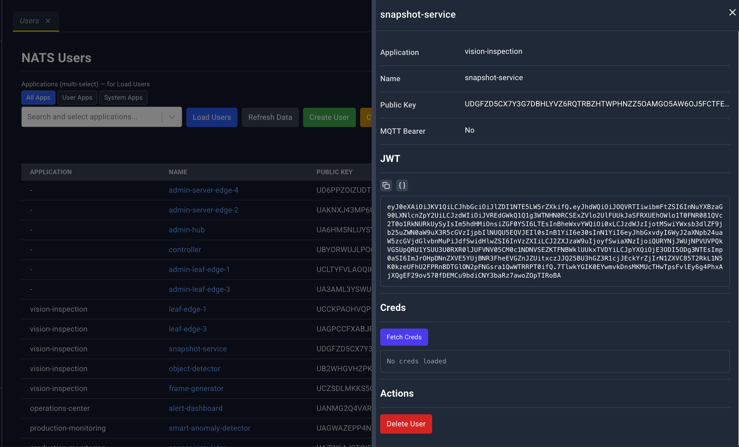
Task: Click the No creds loaded box
Action: (x=555, y=361)
